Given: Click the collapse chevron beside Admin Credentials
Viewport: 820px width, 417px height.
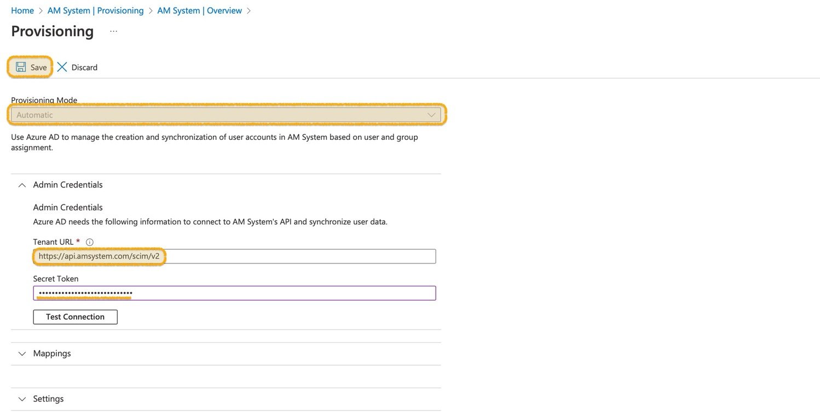Looking at the screenshot, I should pos(22,185).
